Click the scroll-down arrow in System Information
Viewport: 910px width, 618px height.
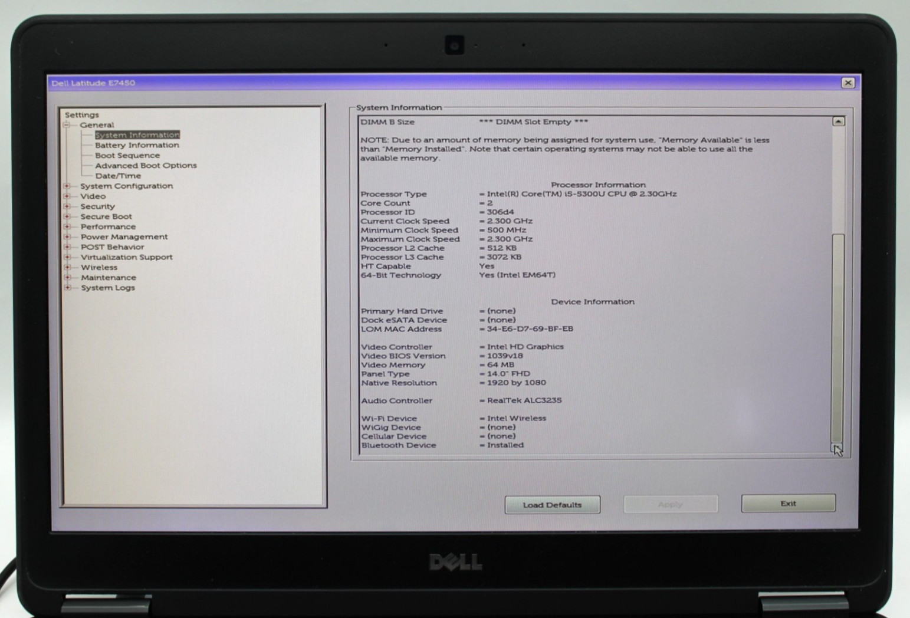[837, 448]
